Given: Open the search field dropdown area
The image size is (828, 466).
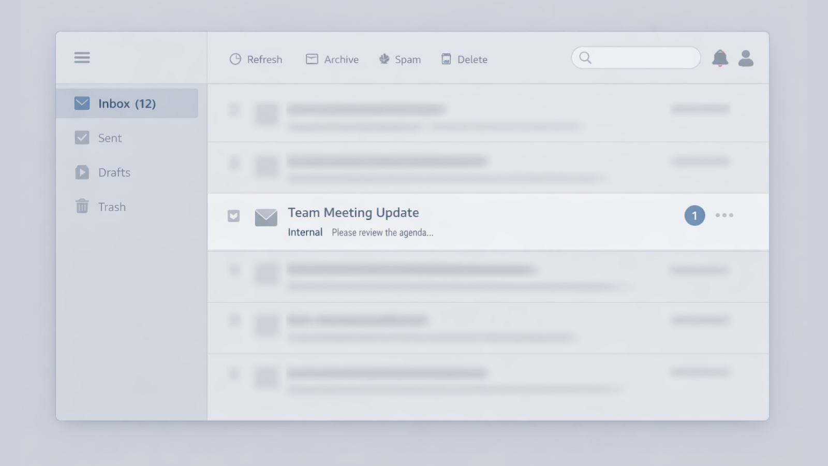Looking at the screenshot, I should pos(635,57).
